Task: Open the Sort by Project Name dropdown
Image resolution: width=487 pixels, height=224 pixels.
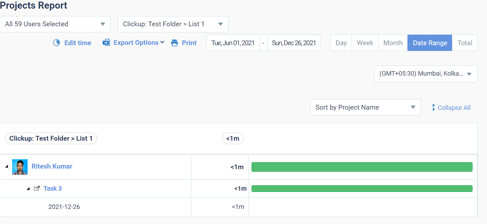Action: (x=365, y=107)
